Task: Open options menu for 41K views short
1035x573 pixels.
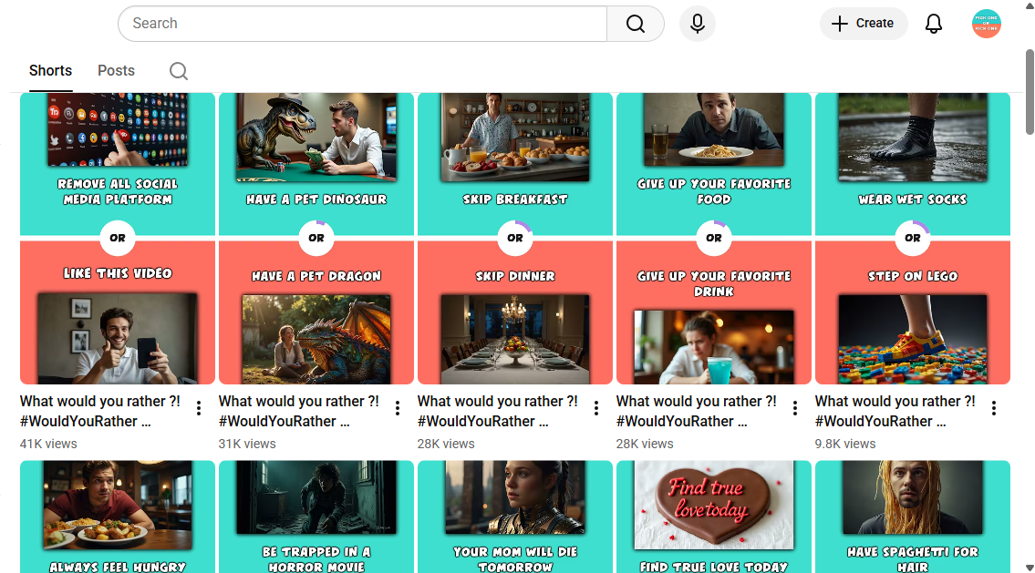Action: 199,408
